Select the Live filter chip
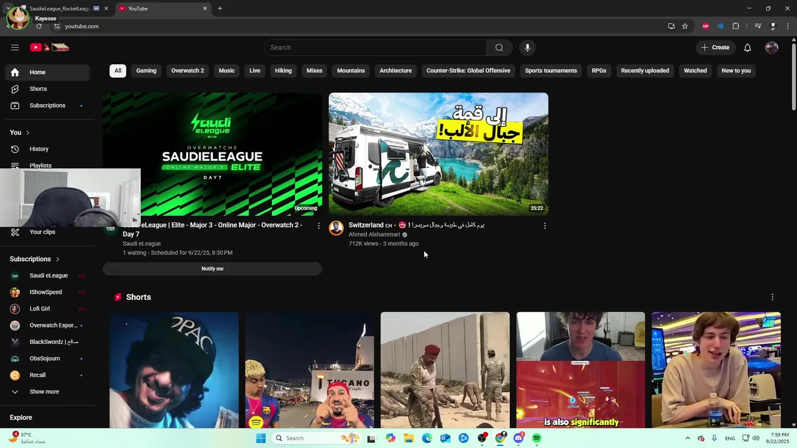Screen dimensions: 797x448 255,71
